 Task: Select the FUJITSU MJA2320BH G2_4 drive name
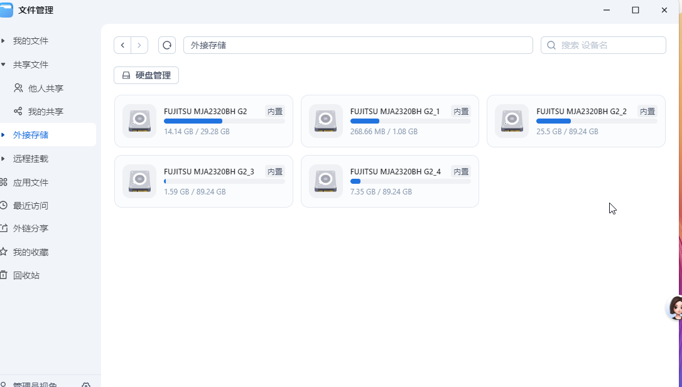tap(396, 172)
